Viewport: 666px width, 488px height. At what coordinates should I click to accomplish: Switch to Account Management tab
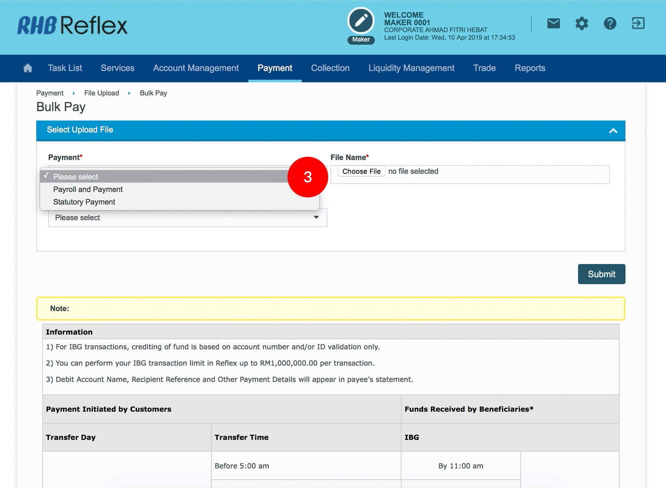click(x=196, y=68)
